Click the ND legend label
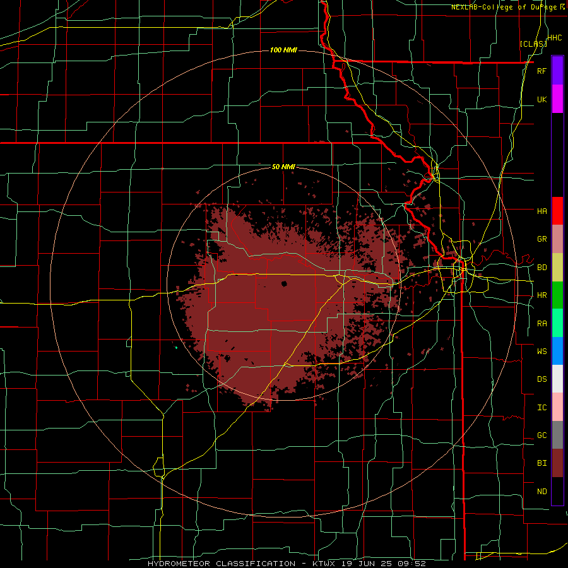This screenshot has width=568, height=568. [x=541, y=492]
